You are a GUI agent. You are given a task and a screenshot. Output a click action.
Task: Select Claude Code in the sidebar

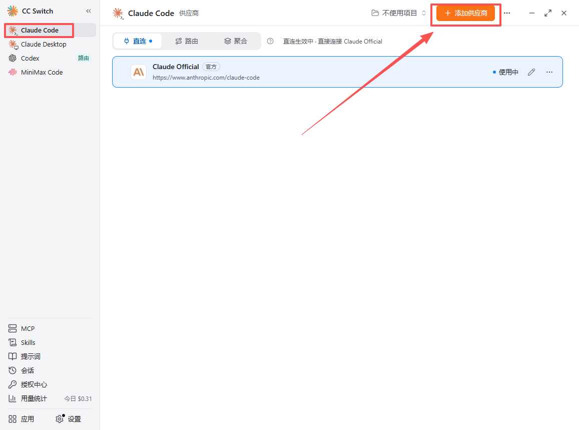point(50,31)
